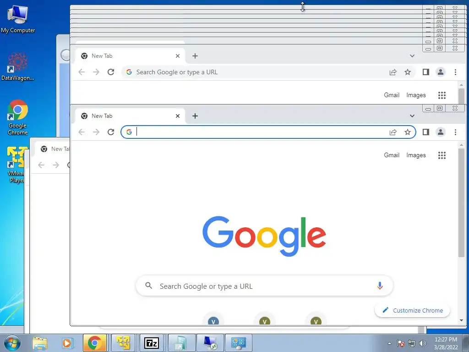Select New Tab tab in front Chrome window
The height and width of the screenshot is (352, 469).
[130, 116]
